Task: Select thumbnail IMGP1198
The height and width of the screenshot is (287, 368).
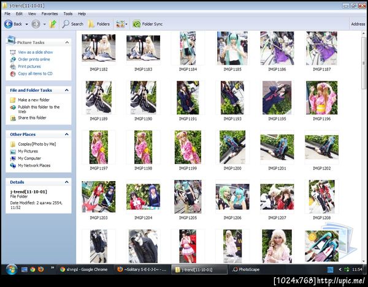Action: point(143,147)
